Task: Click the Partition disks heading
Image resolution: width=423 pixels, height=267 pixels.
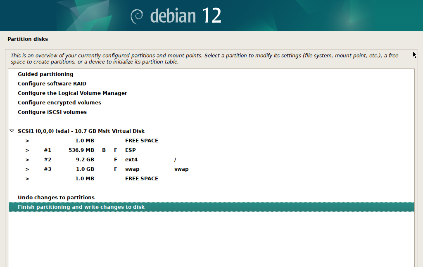Action: 28,39
